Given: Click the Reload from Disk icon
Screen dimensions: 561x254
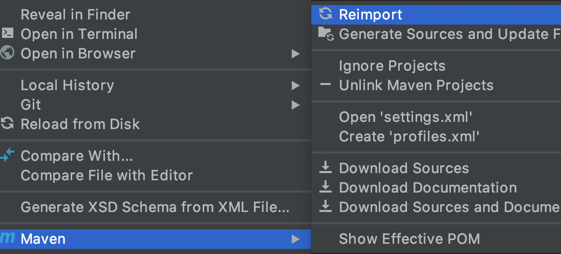Looking at the screenshot, I should click(x=7, y=123).
